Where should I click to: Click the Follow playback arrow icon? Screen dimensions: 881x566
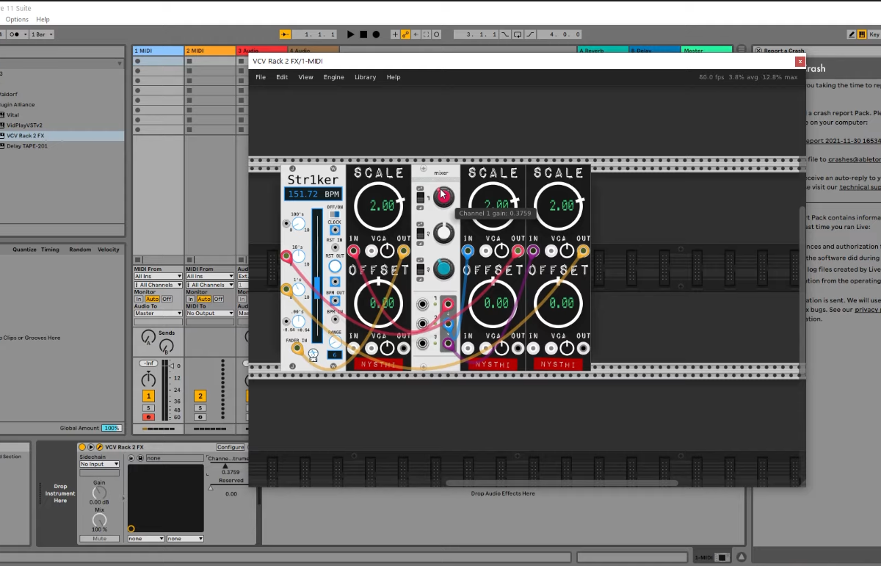click(286, 35)
